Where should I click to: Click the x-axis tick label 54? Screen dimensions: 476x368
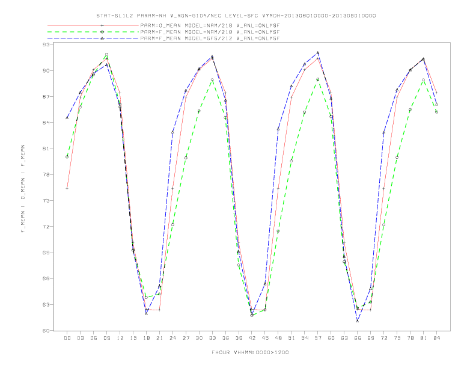pyautogui.click(x=305, y=338)
